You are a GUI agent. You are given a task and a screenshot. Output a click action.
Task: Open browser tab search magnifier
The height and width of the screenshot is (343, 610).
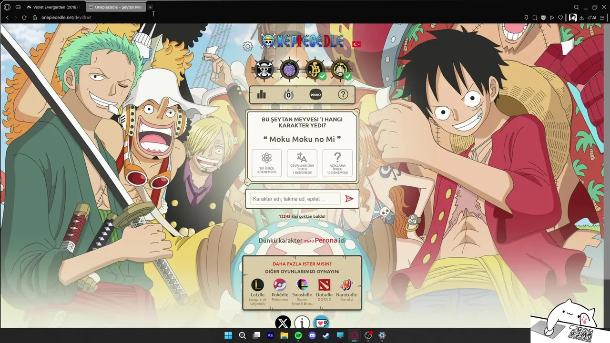coord(576,7)
